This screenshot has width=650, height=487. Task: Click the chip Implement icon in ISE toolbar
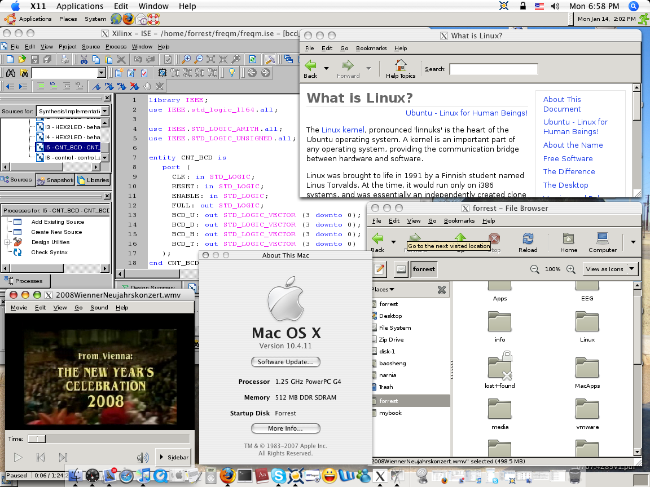pos(162,73)
